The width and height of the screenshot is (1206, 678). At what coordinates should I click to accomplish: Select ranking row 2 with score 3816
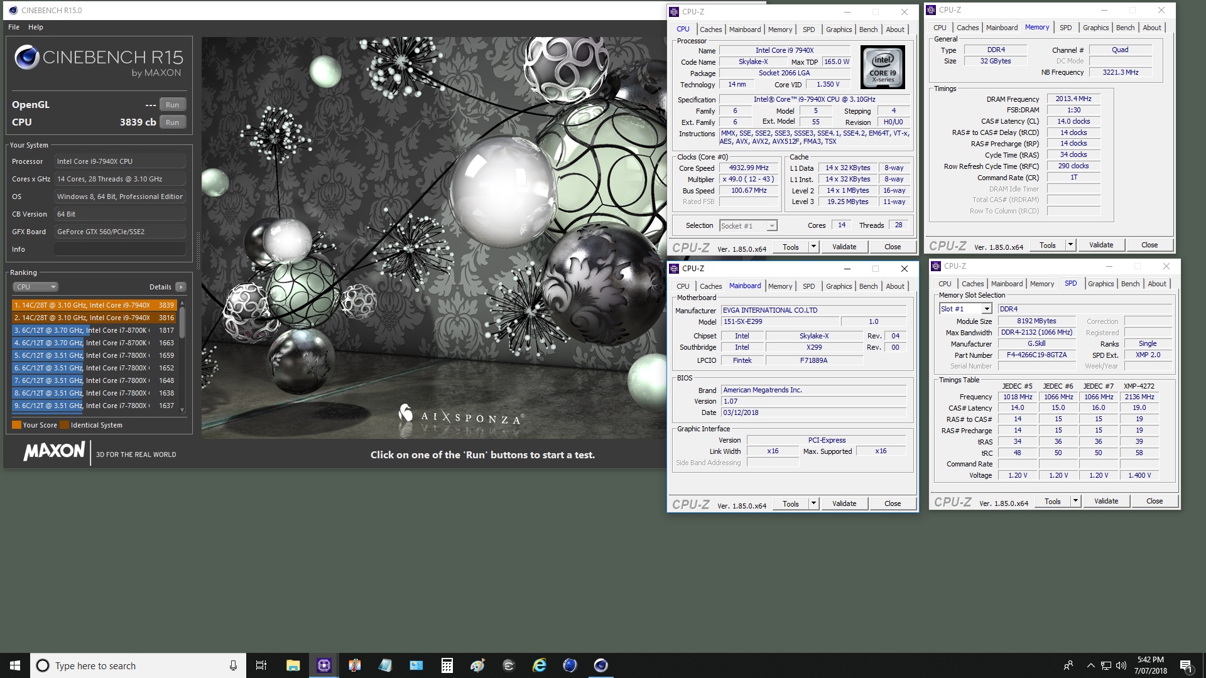pyautogui.click(x=94, y=318)
